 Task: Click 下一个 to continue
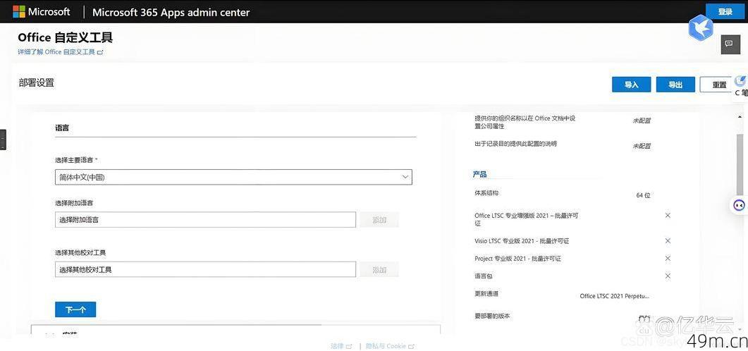coord(75,310)
